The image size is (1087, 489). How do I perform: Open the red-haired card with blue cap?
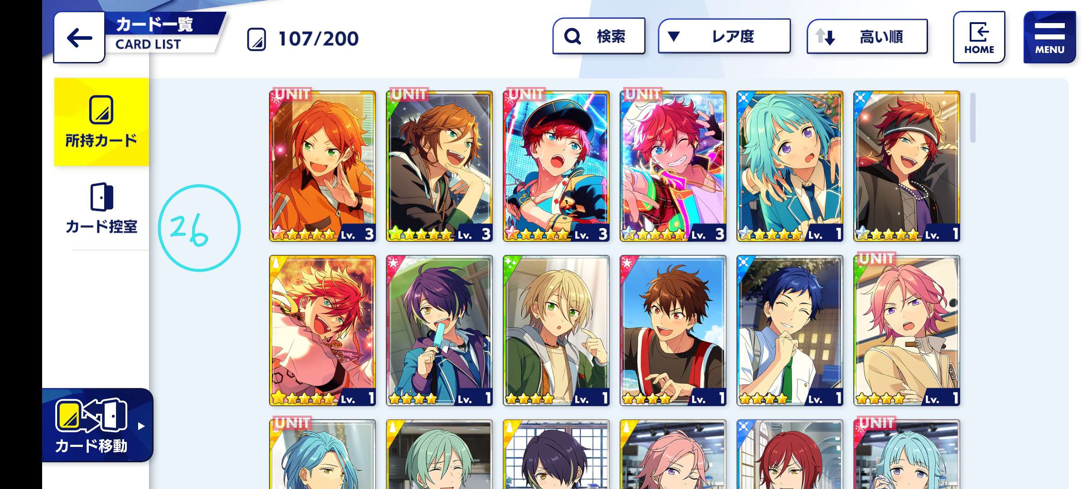(556, 166)
